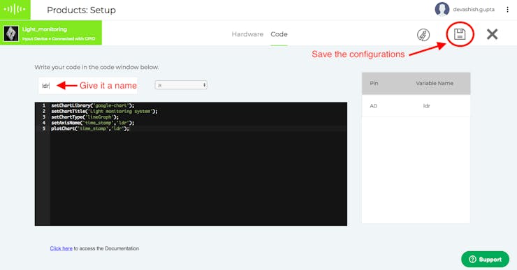Click code line 5 plotChart
The height and width of the screenshot is (270, 517).
point(90,128)
